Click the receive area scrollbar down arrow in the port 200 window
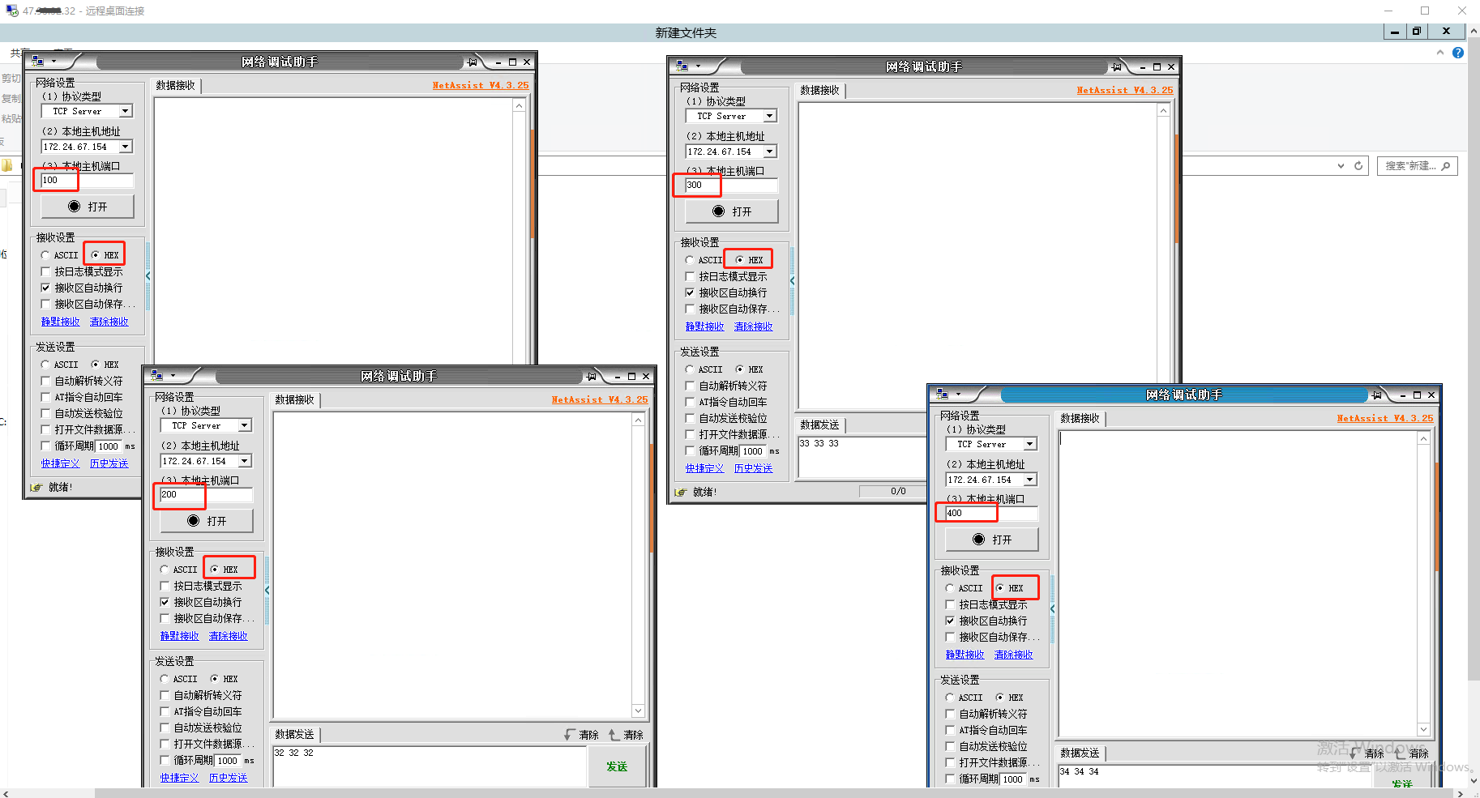Viewport: 1480px width, 798px height. [639, 711]
